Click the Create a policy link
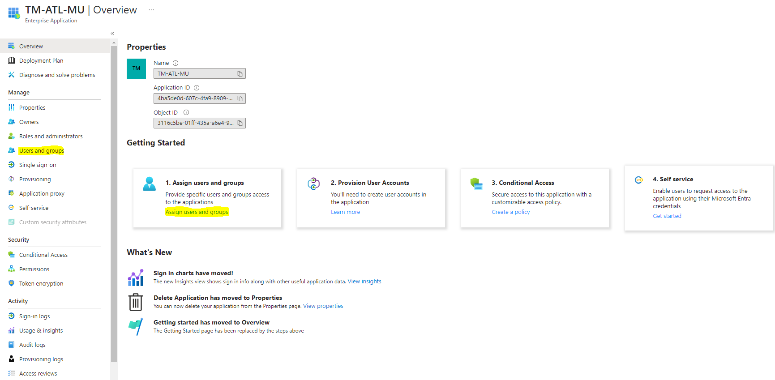This screenshot has width=775, height=380. (510, 212)
